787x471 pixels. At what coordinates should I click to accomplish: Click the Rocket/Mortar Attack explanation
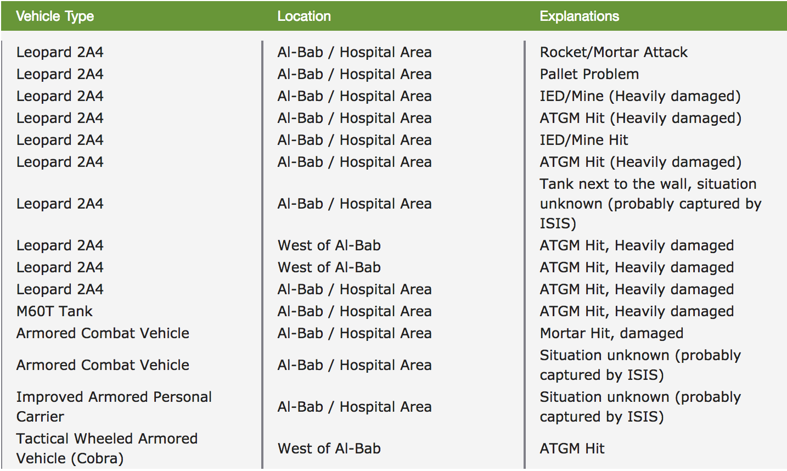pos(613,52)
